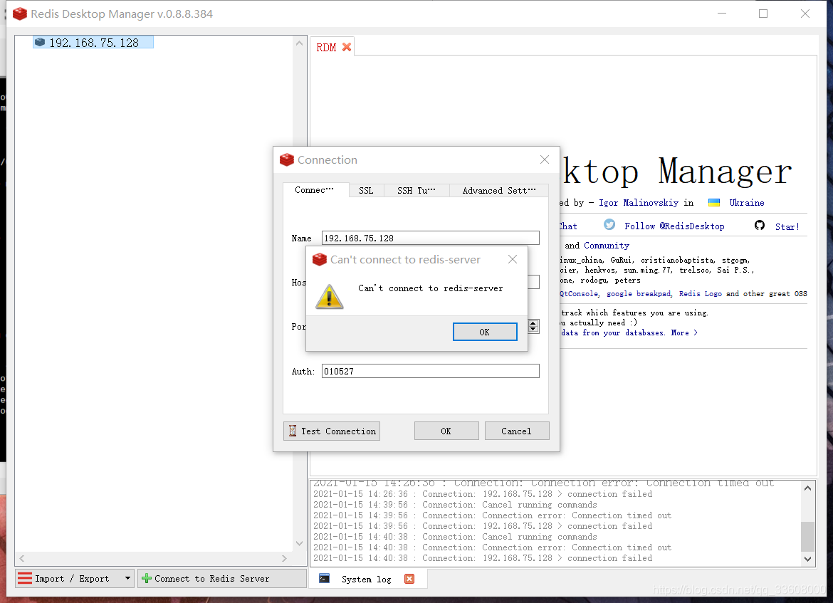Click the last log line 14:40:38 connection failed

483,558
